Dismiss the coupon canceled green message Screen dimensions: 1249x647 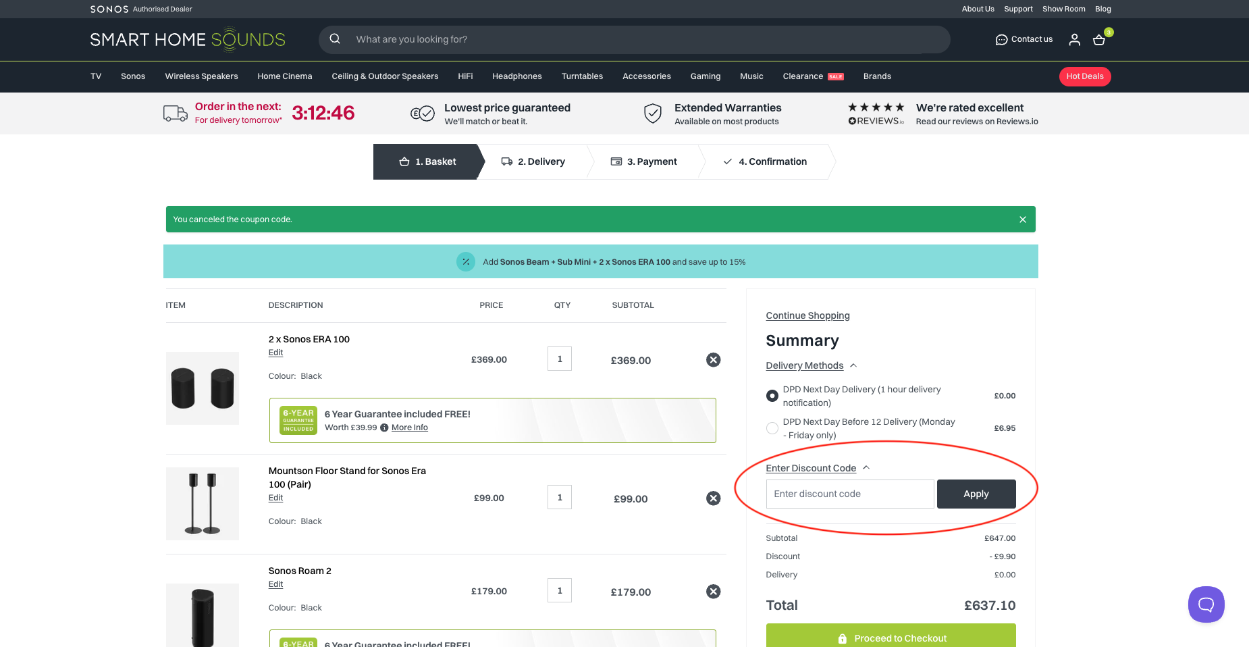[1023, 219]
